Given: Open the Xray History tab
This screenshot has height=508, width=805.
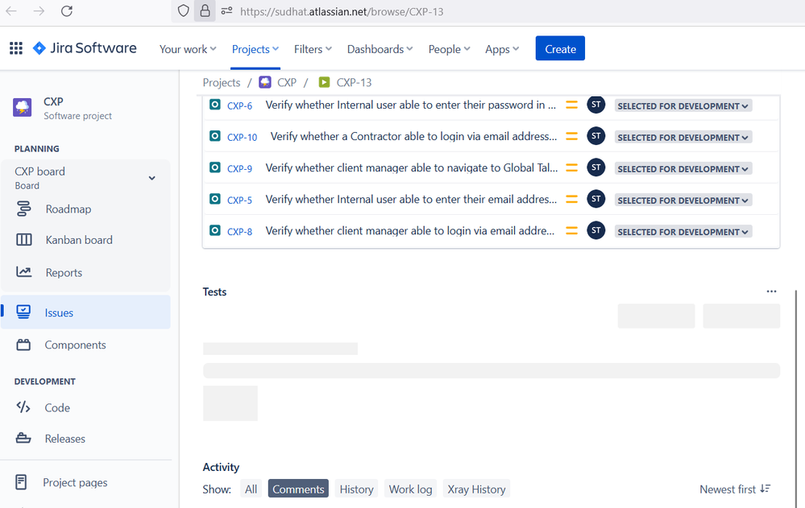Looking at the screenshot, I should coord(476,489).
